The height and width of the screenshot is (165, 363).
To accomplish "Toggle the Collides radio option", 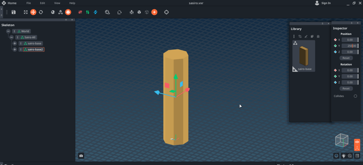I will [355, 96].
